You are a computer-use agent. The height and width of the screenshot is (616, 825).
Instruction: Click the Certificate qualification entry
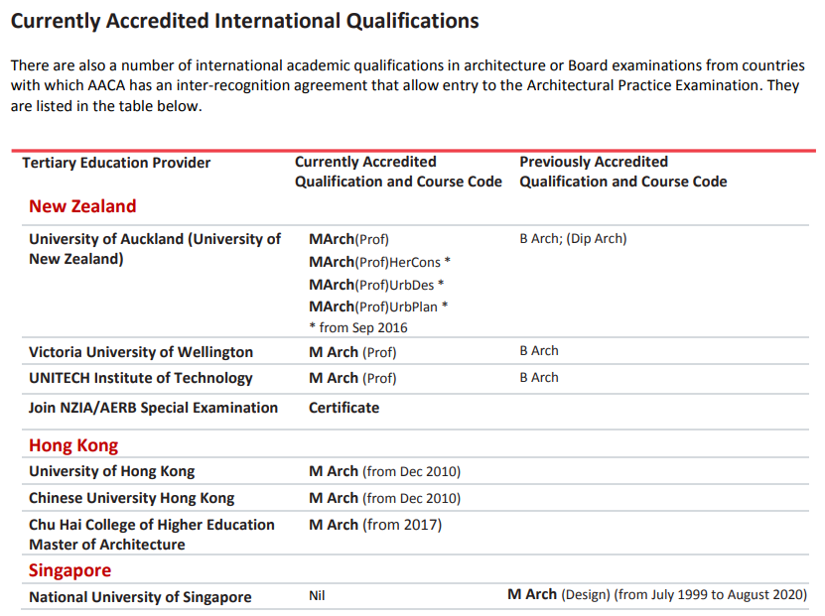pyautogui.click(x=344, y=408)
